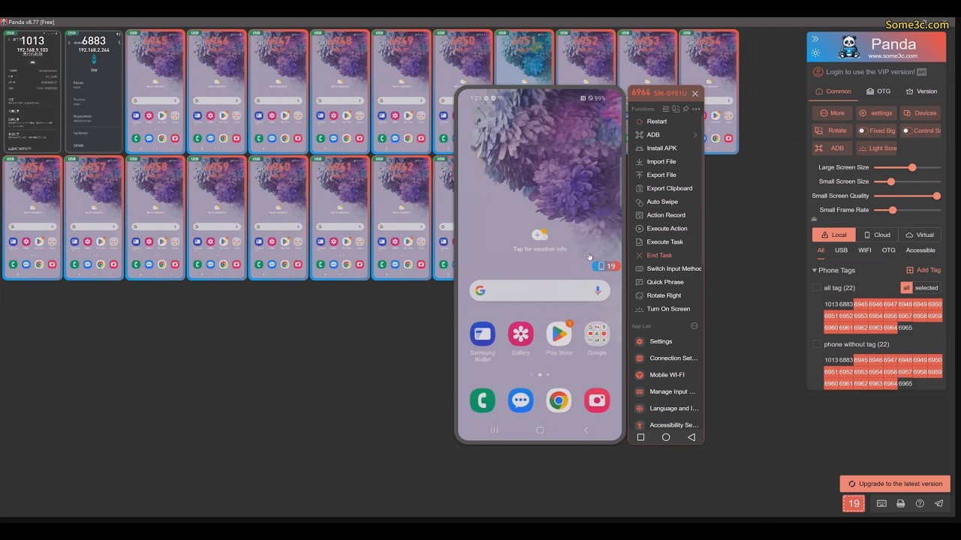Expand the ADB submenu arrow
The height and width of the screenshot is (540, 961).
coord(694,135)
